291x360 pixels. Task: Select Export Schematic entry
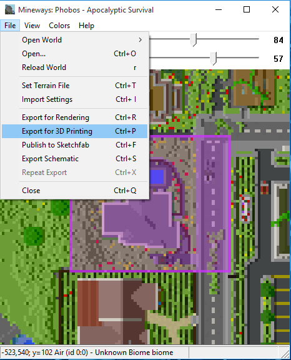[74, 159]
